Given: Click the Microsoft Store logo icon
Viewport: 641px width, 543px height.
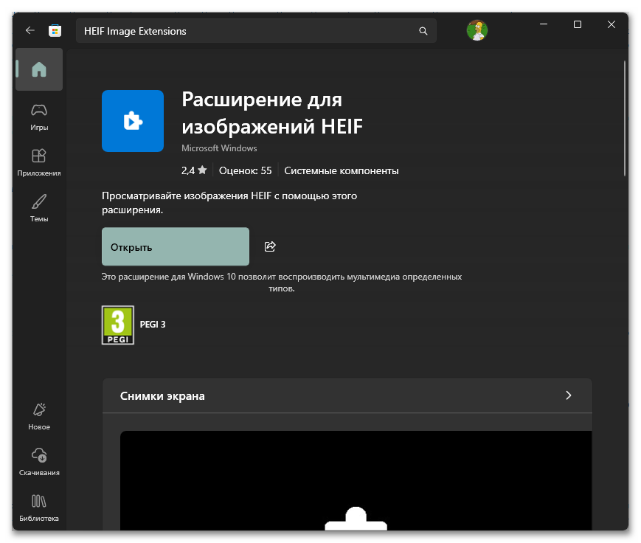Looking at the screenshot, I should (55, 30).
